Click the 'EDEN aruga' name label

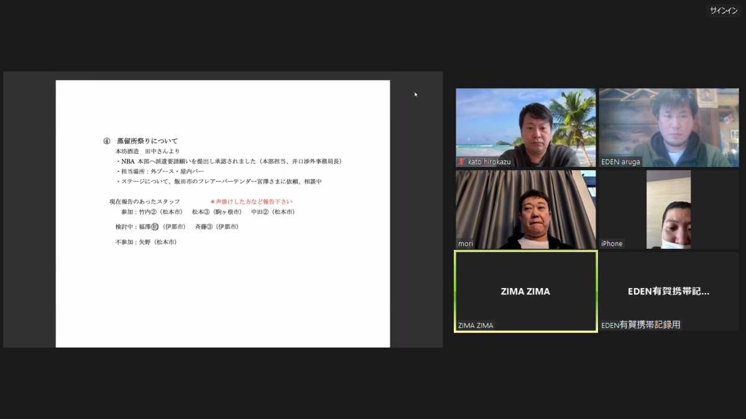point(620,162)
